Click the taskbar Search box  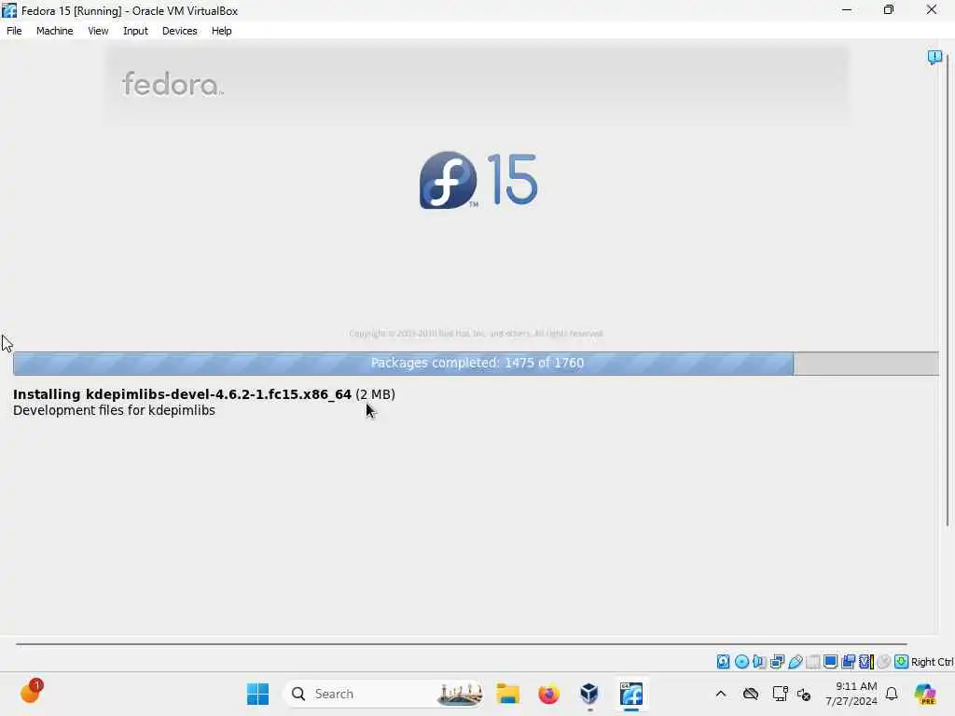coord(383,694)
